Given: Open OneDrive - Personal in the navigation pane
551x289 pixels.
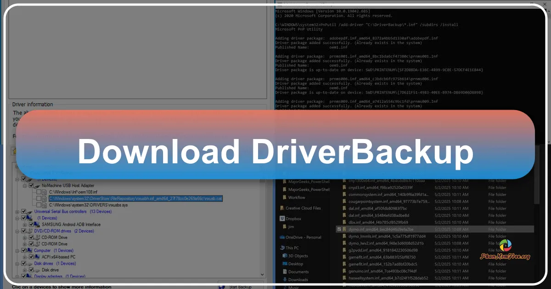Looking at the screenshot, I should coord(304,237).
